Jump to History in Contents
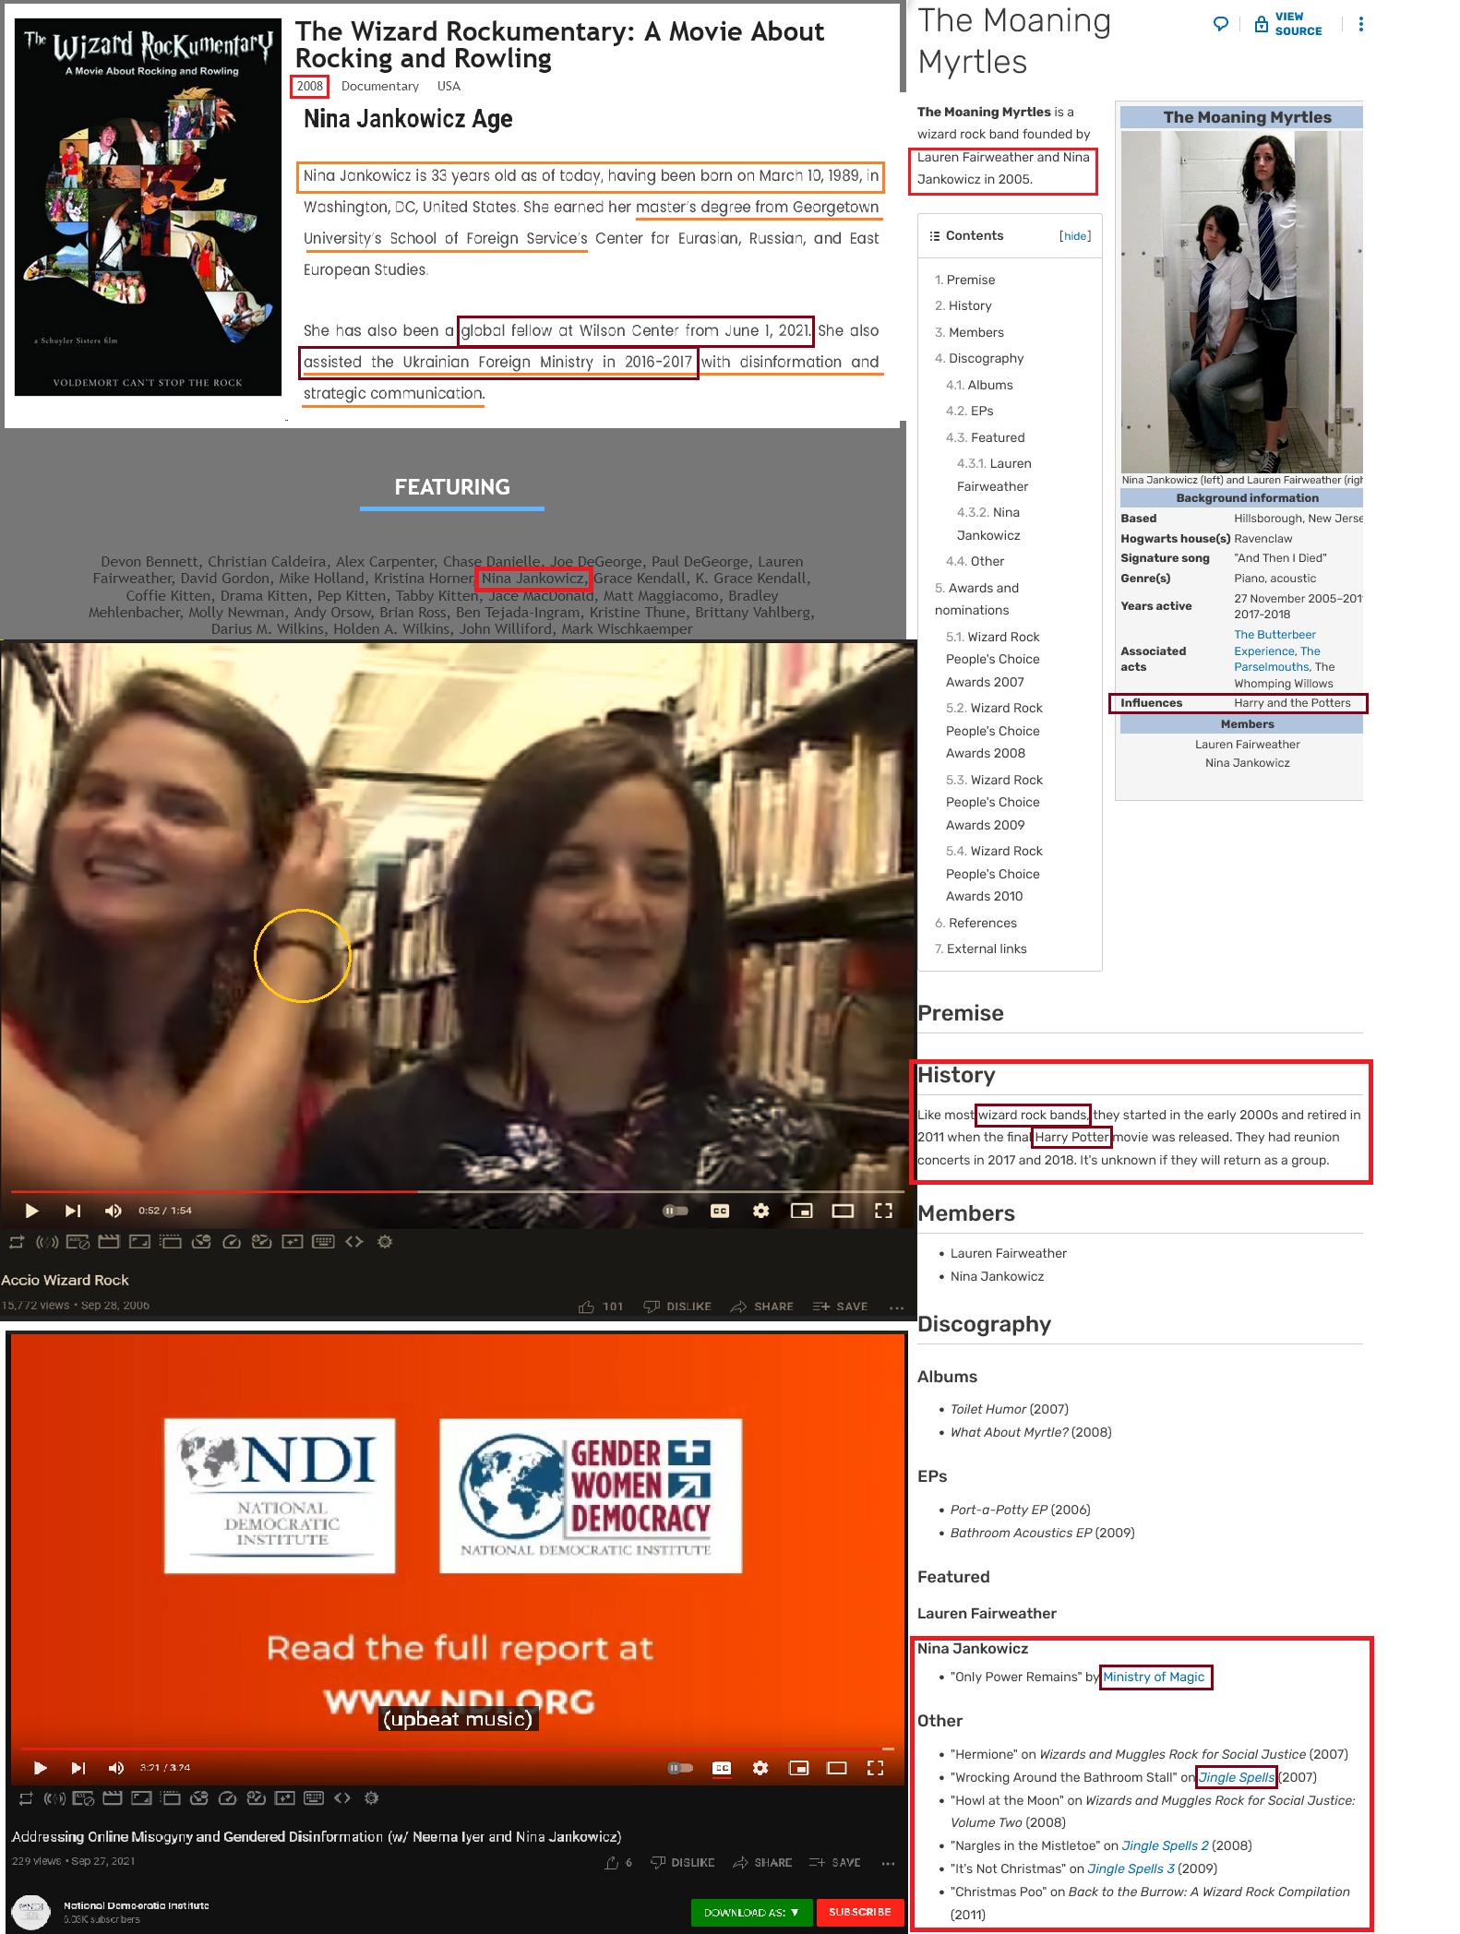The width and height of the screenshot is (1460, 1934). (x=963, y=305)
